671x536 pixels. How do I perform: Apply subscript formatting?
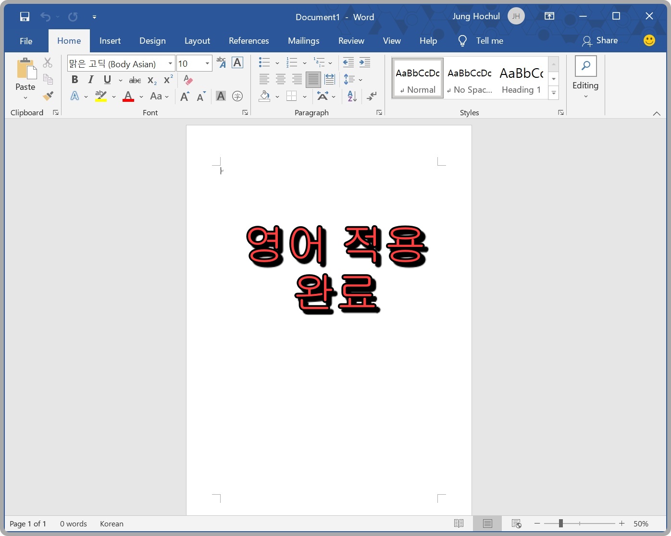pyautogui.click(x=151, y=80)
